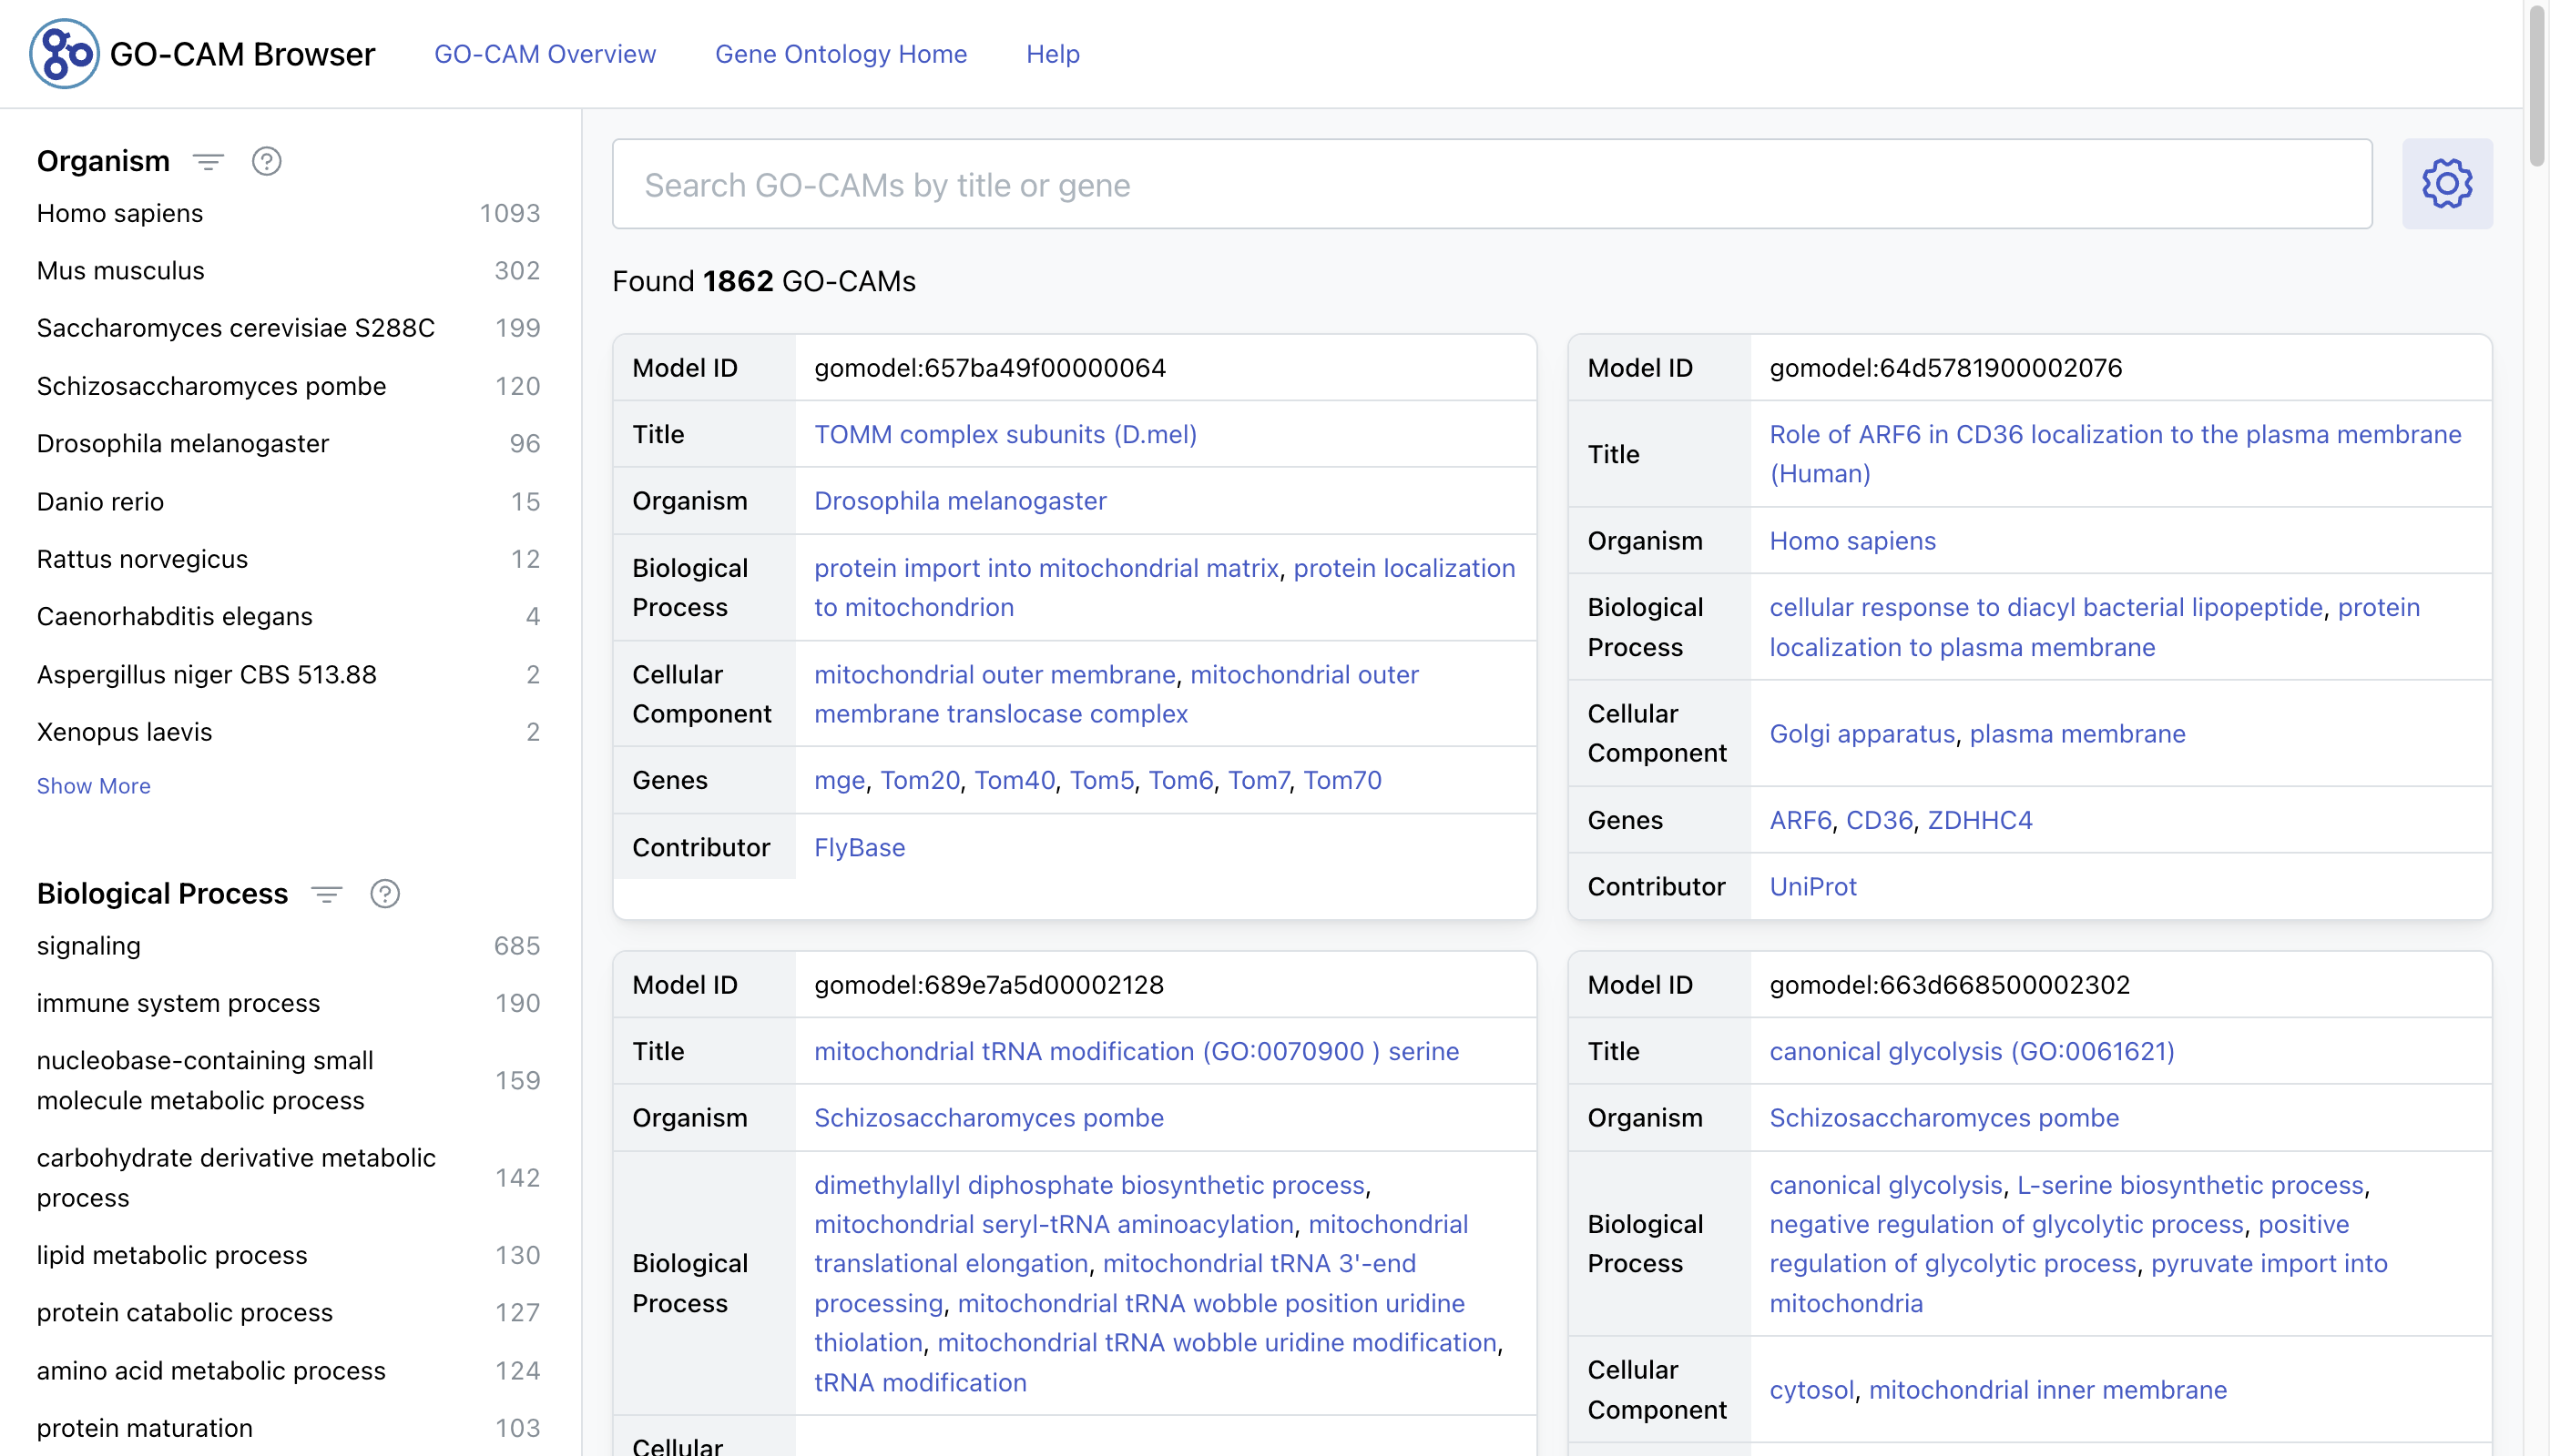
Task: Expand organism list with Show More
Action: click(93, 786)
